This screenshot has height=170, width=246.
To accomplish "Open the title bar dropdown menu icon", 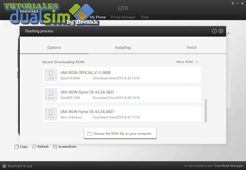I will pos(233,3).
